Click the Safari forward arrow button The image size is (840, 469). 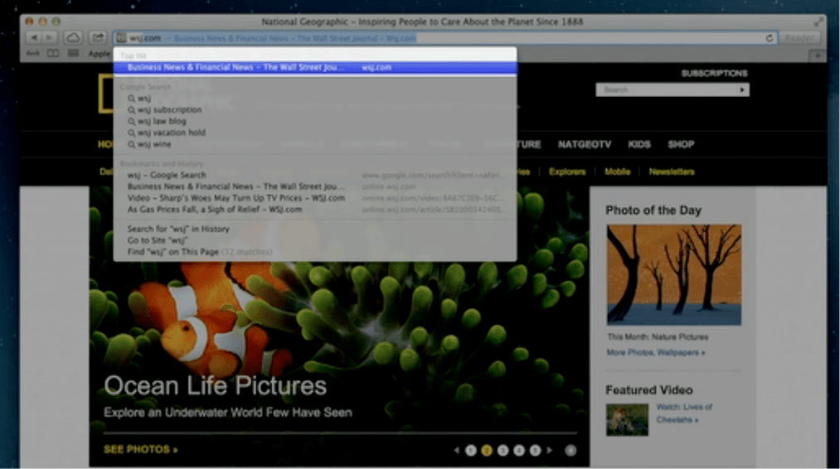[50, 37]
